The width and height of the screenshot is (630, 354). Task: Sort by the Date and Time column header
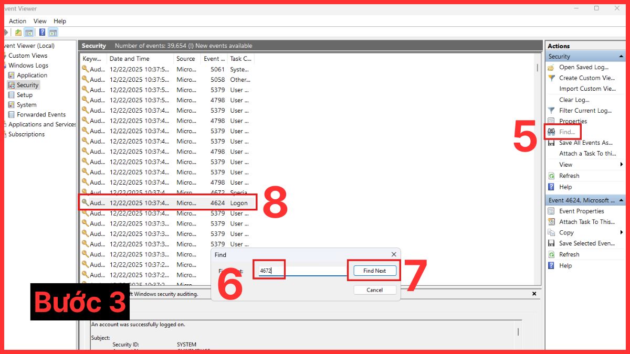(x=140, y=59)
